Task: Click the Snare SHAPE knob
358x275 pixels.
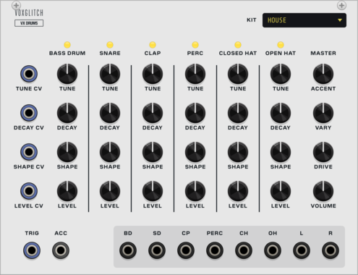Action: [110, 152]
